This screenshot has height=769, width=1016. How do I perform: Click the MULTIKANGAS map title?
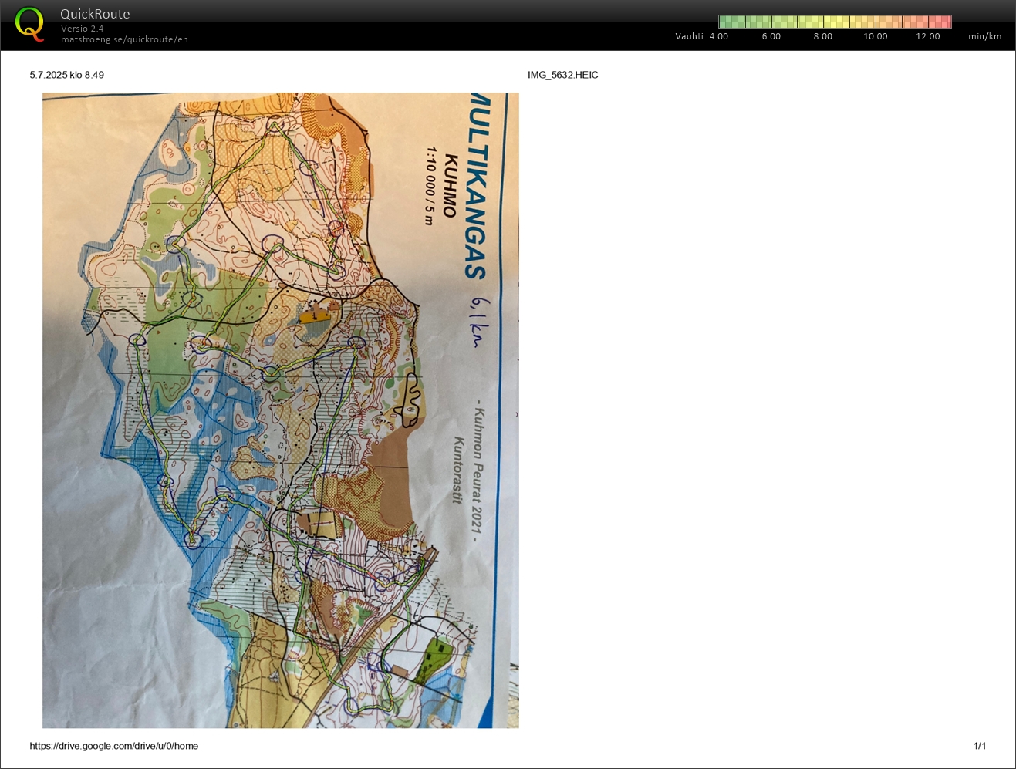[478, 185]
